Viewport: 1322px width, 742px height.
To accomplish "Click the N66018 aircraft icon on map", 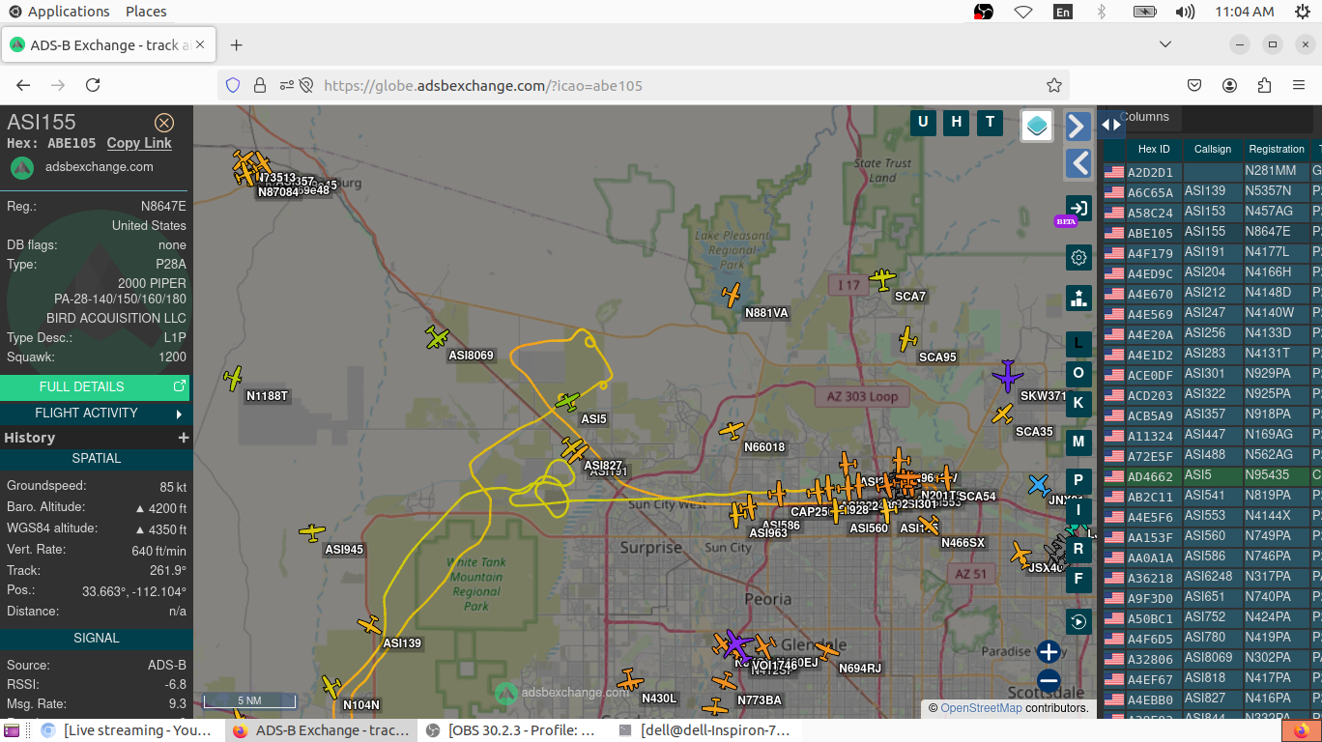I will 733,430.
